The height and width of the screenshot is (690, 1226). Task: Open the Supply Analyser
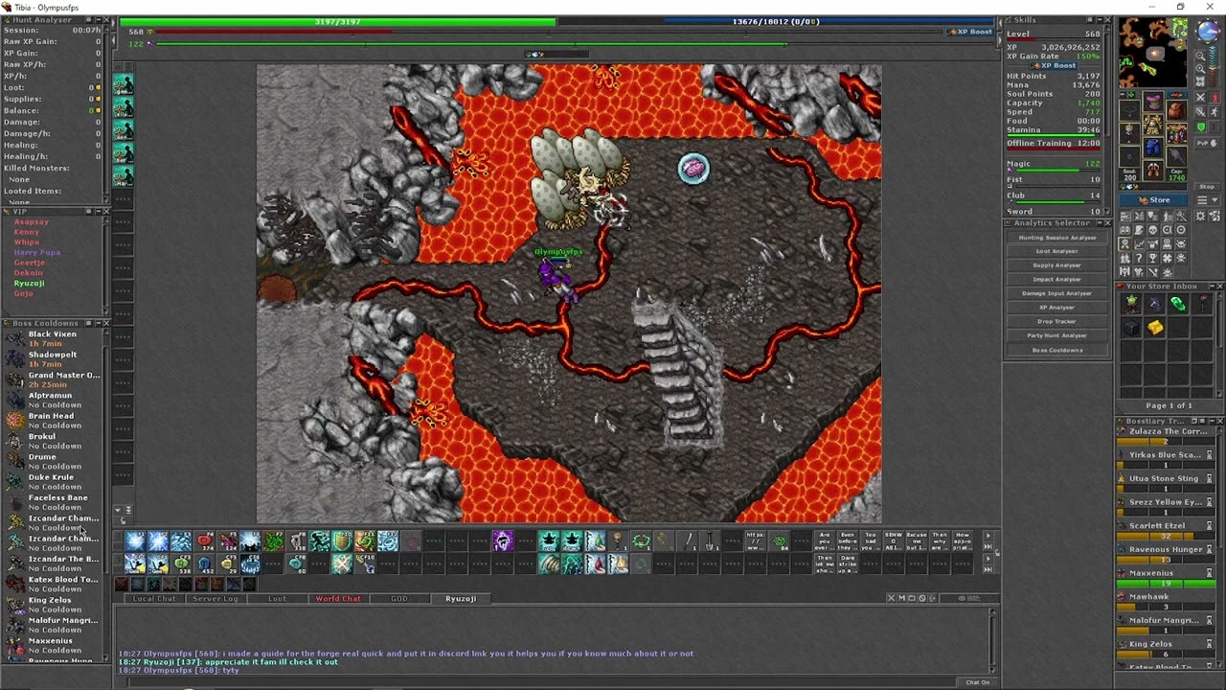1057,265
